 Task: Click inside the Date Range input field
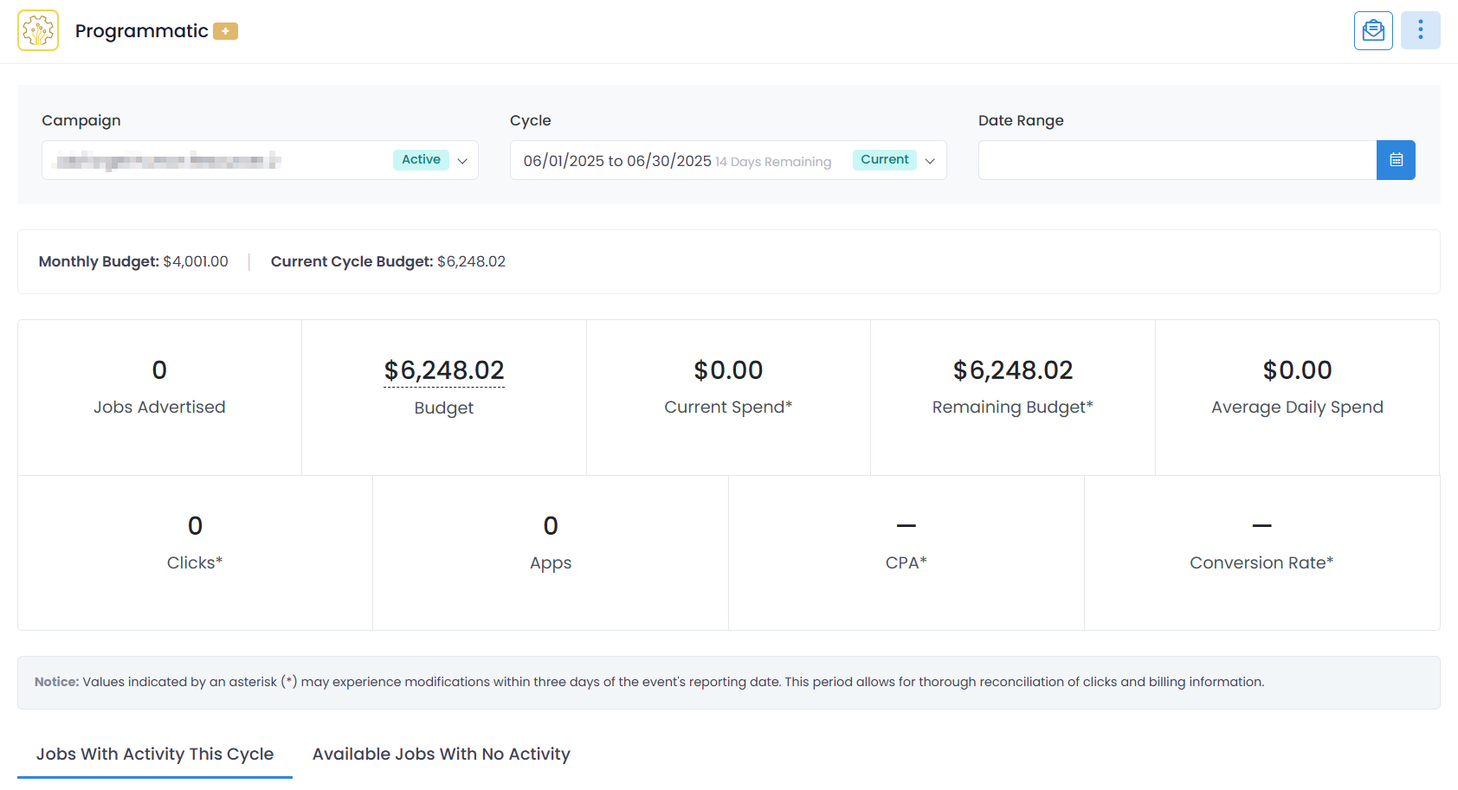1177,160
